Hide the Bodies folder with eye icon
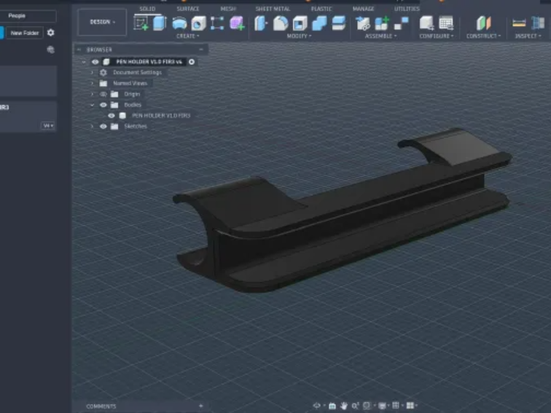The height and width of the screenshot is (413, 551). tap(103, 105)
